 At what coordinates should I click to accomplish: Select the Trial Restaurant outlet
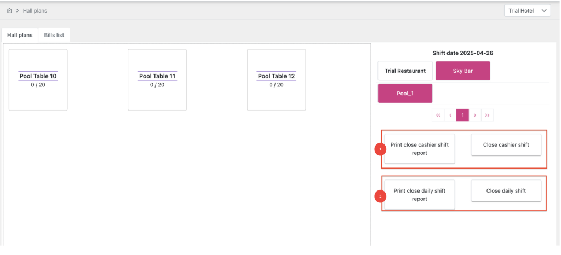405,71
